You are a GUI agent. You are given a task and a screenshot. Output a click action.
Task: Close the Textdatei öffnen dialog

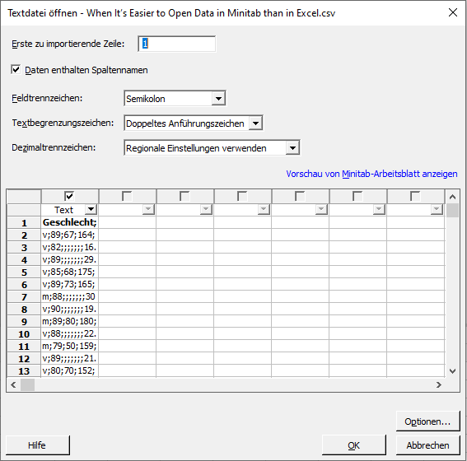tap(453, 12)
